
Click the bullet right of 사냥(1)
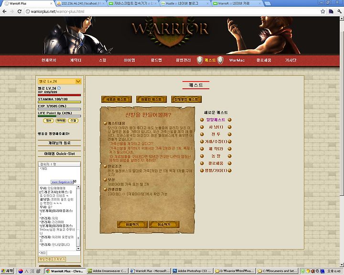[230, 127]
